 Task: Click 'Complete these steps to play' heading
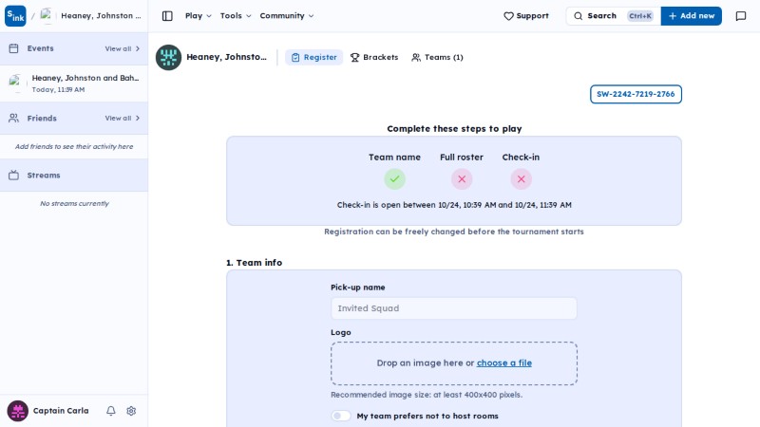[x=454, y=129]
